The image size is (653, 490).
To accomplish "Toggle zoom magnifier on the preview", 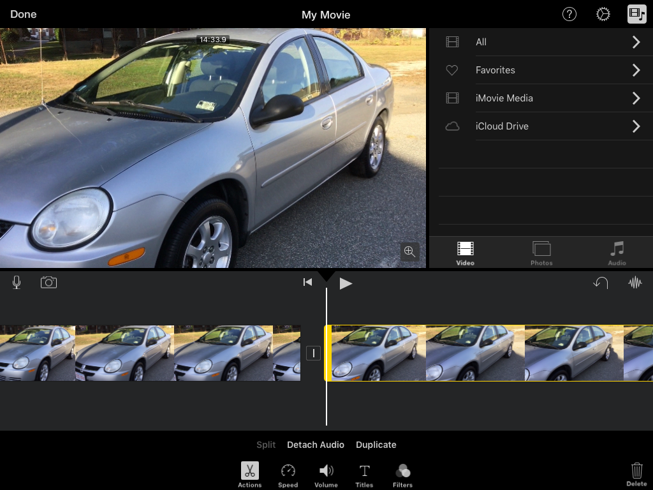I will (409, 251).
